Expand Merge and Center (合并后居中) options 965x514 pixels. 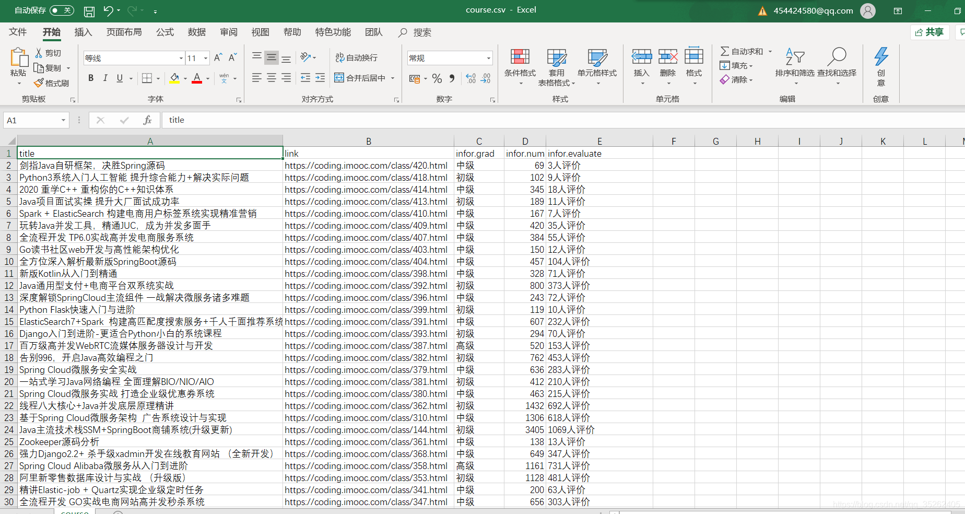tap(393, 78)
